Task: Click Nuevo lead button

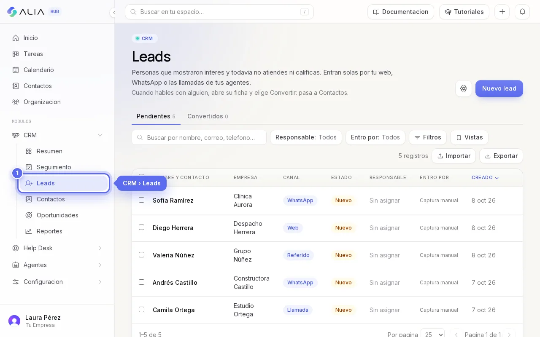Action: pos(499,88)
